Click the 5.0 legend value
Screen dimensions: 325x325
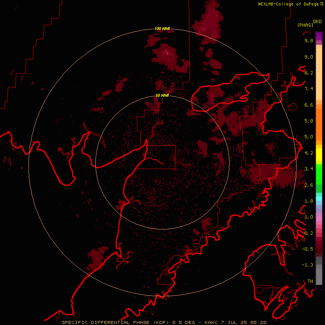coord(309,137)
